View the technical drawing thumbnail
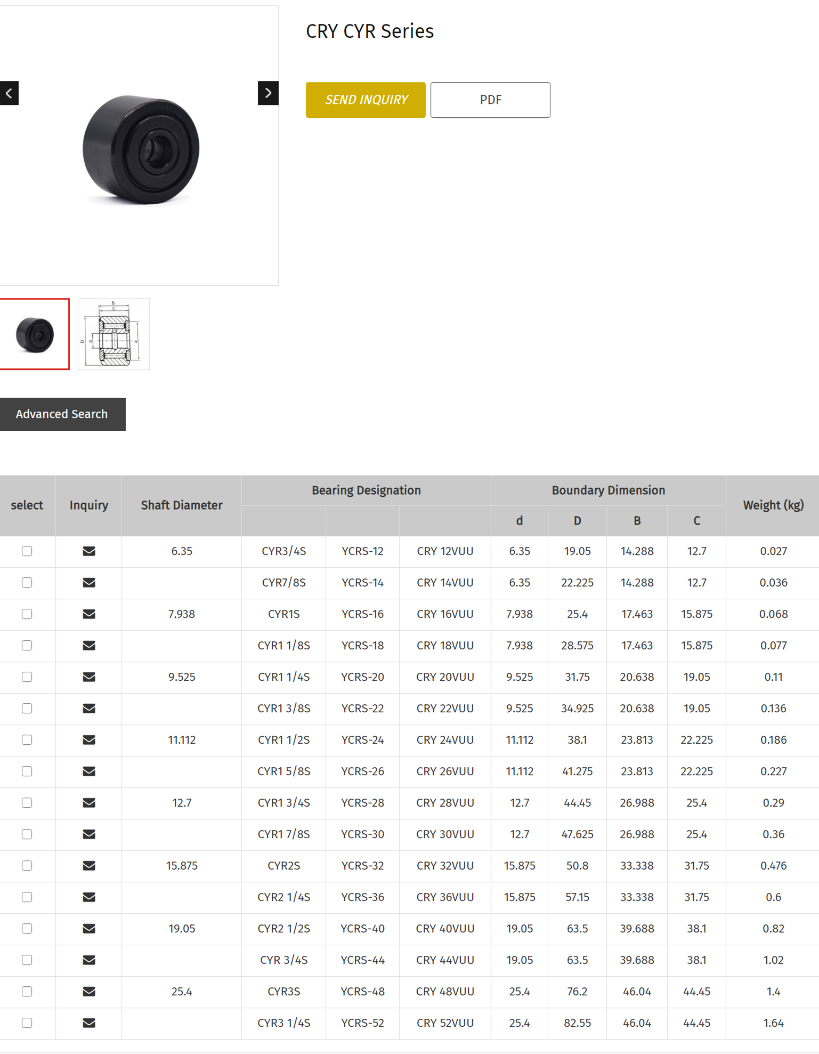Image resolution: width=819 pixels, height=1054 pixels. (113, 334)
